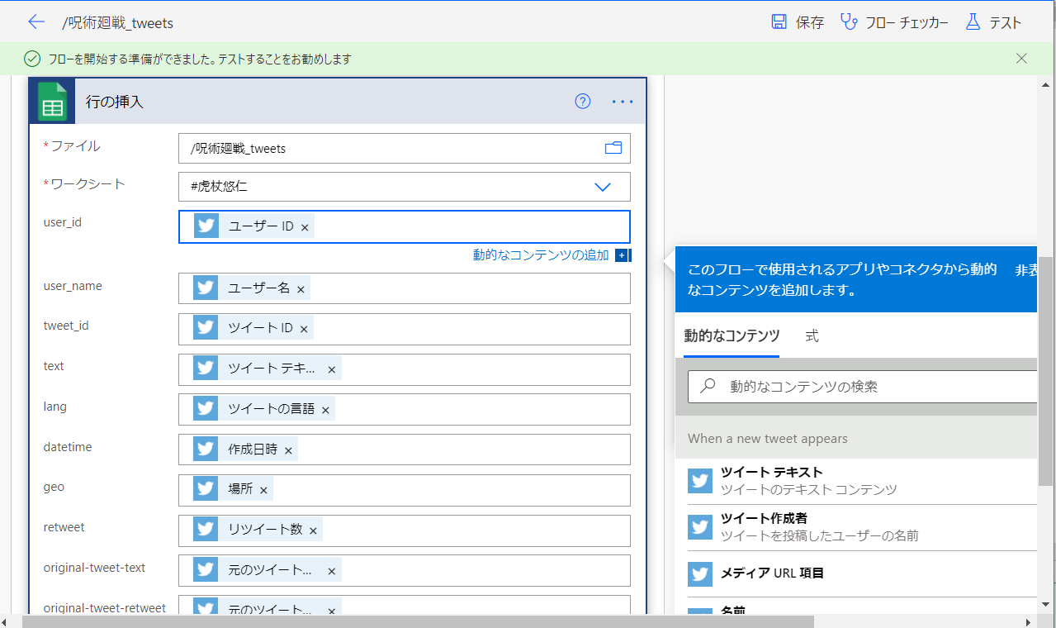Screen dimensions: 1056x628
Task: Click the 保存 save icon
Action: click(779, 22)
